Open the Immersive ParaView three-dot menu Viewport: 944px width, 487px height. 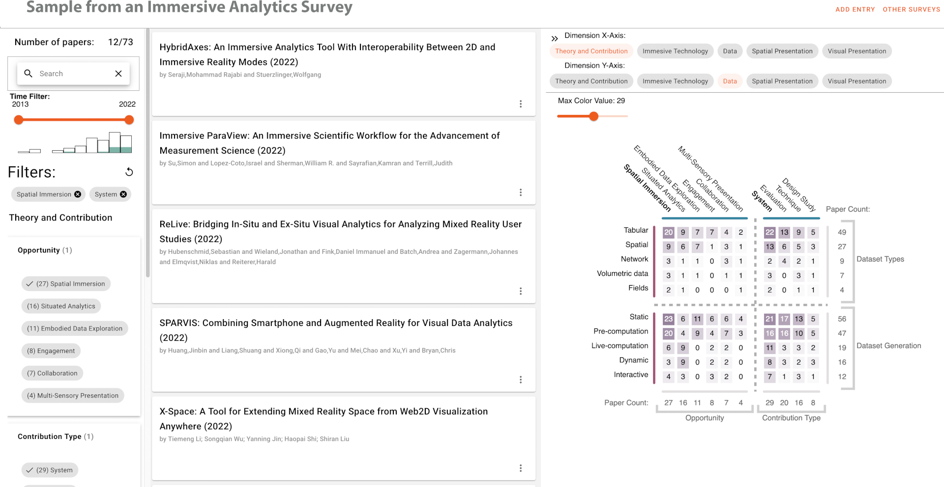pyautogui.click(x=521, y=192)
